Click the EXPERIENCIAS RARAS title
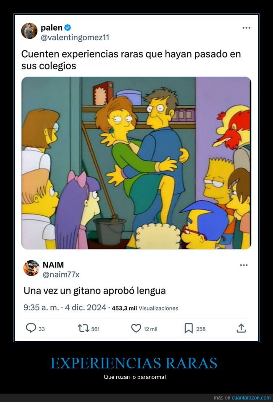 tap(134, 363)
